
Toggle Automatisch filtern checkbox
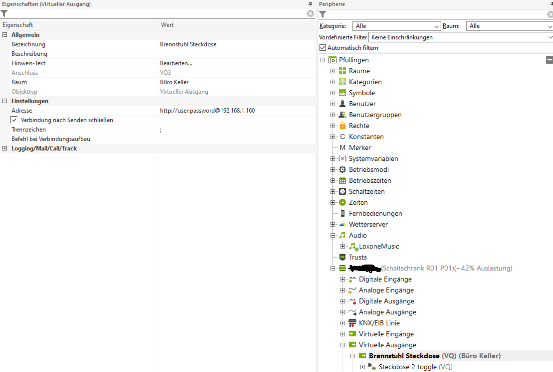point(323,47)
